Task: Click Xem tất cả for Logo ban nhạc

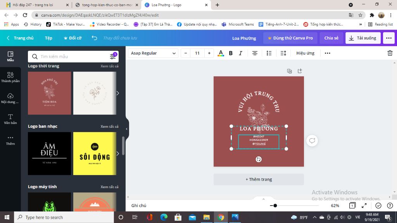Action: click(109, 127)
